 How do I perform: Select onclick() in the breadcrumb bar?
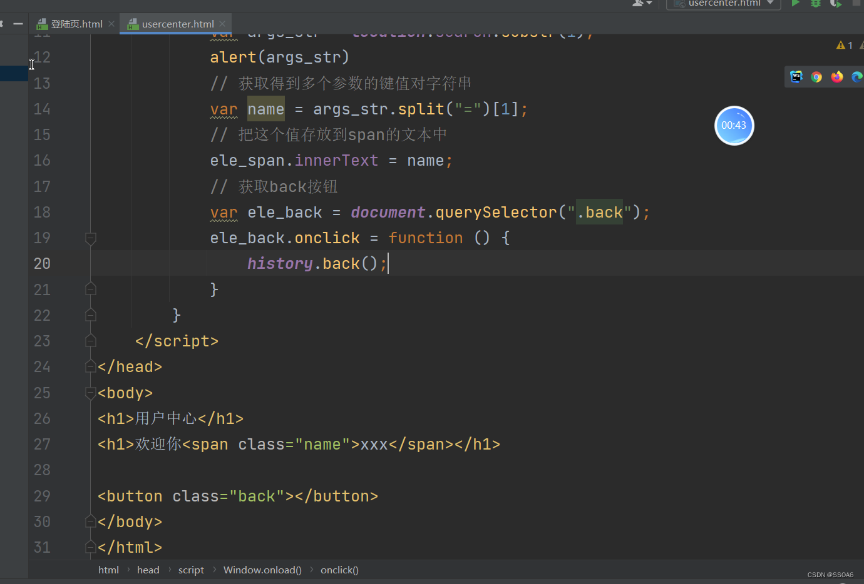tap(339, 570)
